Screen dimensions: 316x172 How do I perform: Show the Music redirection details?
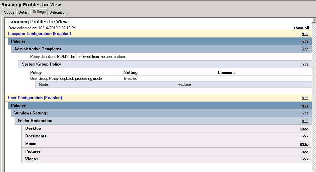(304, 144)
